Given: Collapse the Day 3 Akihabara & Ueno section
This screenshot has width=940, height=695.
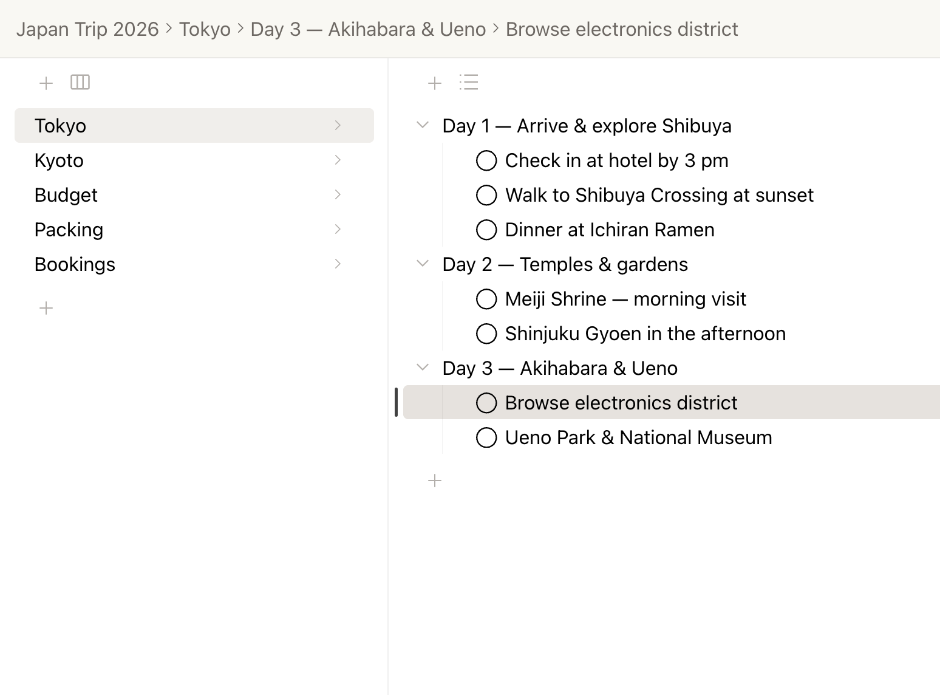Looking at the screenshot, I should coord(423,368).
